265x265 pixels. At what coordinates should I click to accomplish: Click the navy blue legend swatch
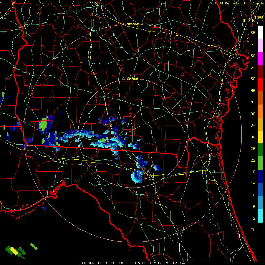pyautogui.click(x=260, y=176)
